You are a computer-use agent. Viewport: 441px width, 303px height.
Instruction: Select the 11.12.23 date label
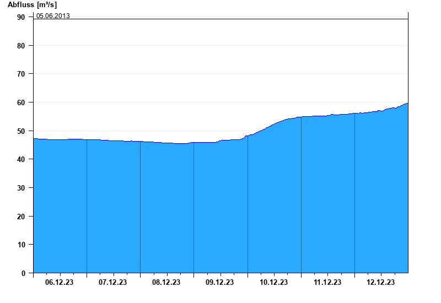click(x=327, y=283)
